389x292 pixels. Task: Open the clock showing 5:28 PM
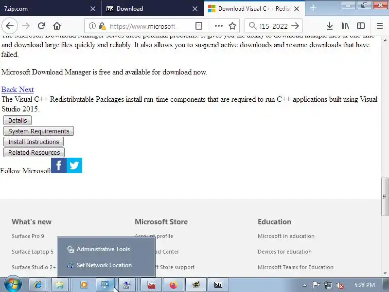364,285
